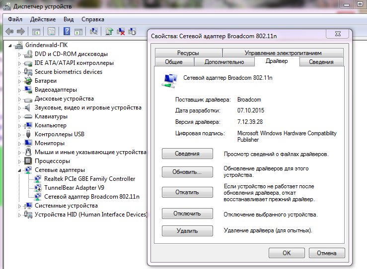Click the Broadcom driver provider value

249,100
